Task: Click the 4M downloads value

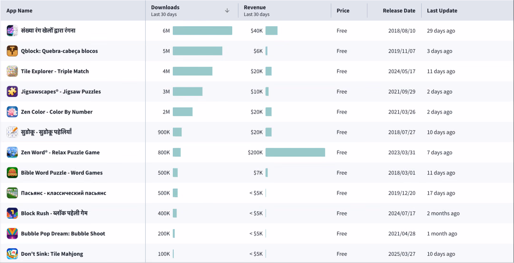Action: click(x=166, y=71)
